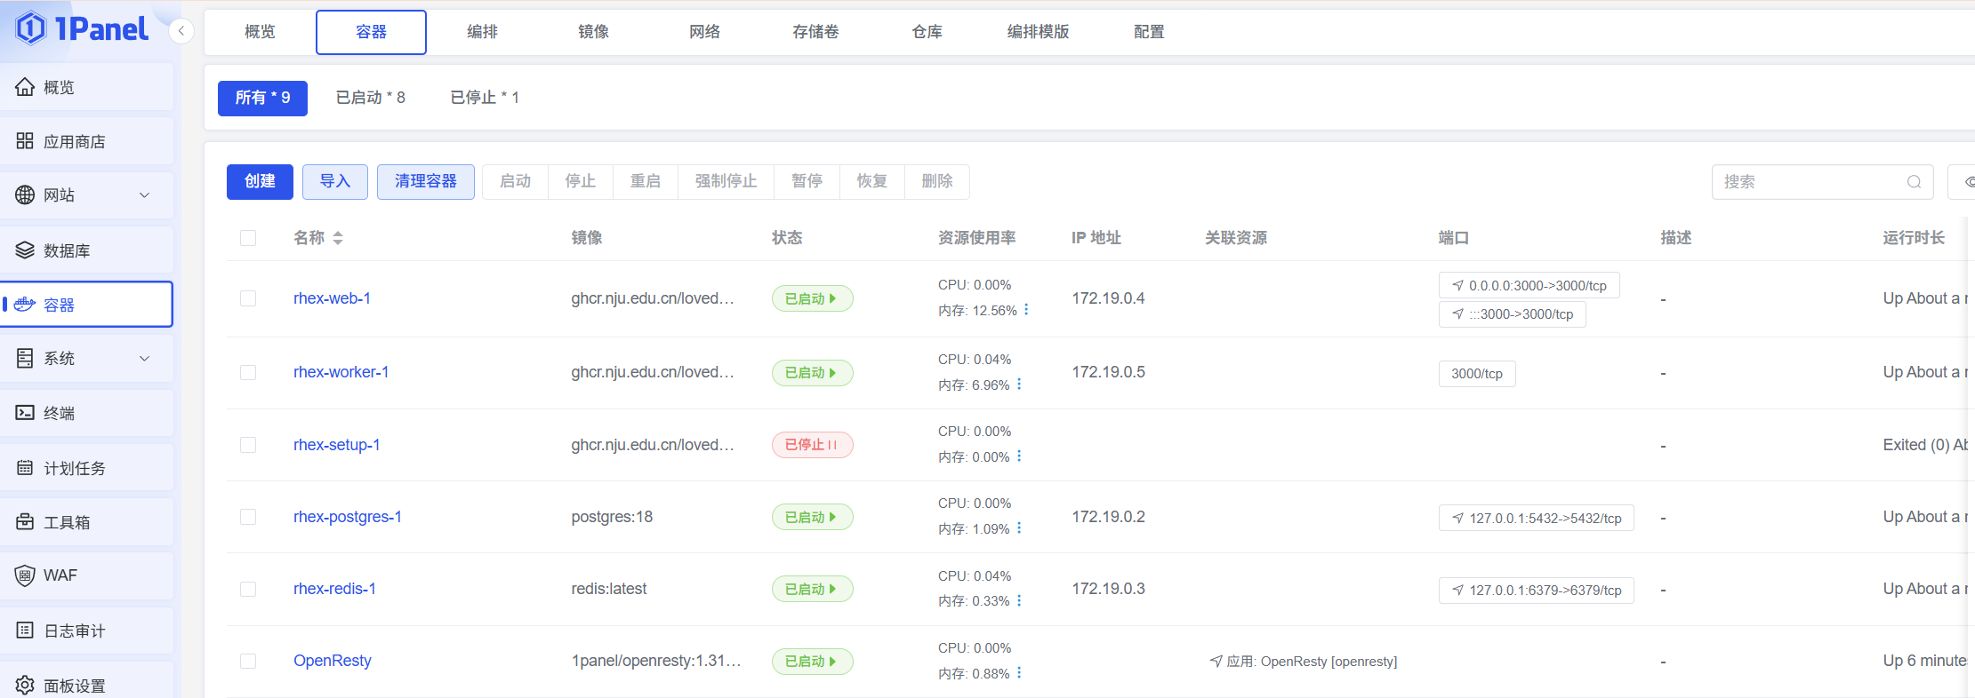
Task: Open port link :::3000->3000/tcp
Action: pyautogui.click(x=1512, y=314)
